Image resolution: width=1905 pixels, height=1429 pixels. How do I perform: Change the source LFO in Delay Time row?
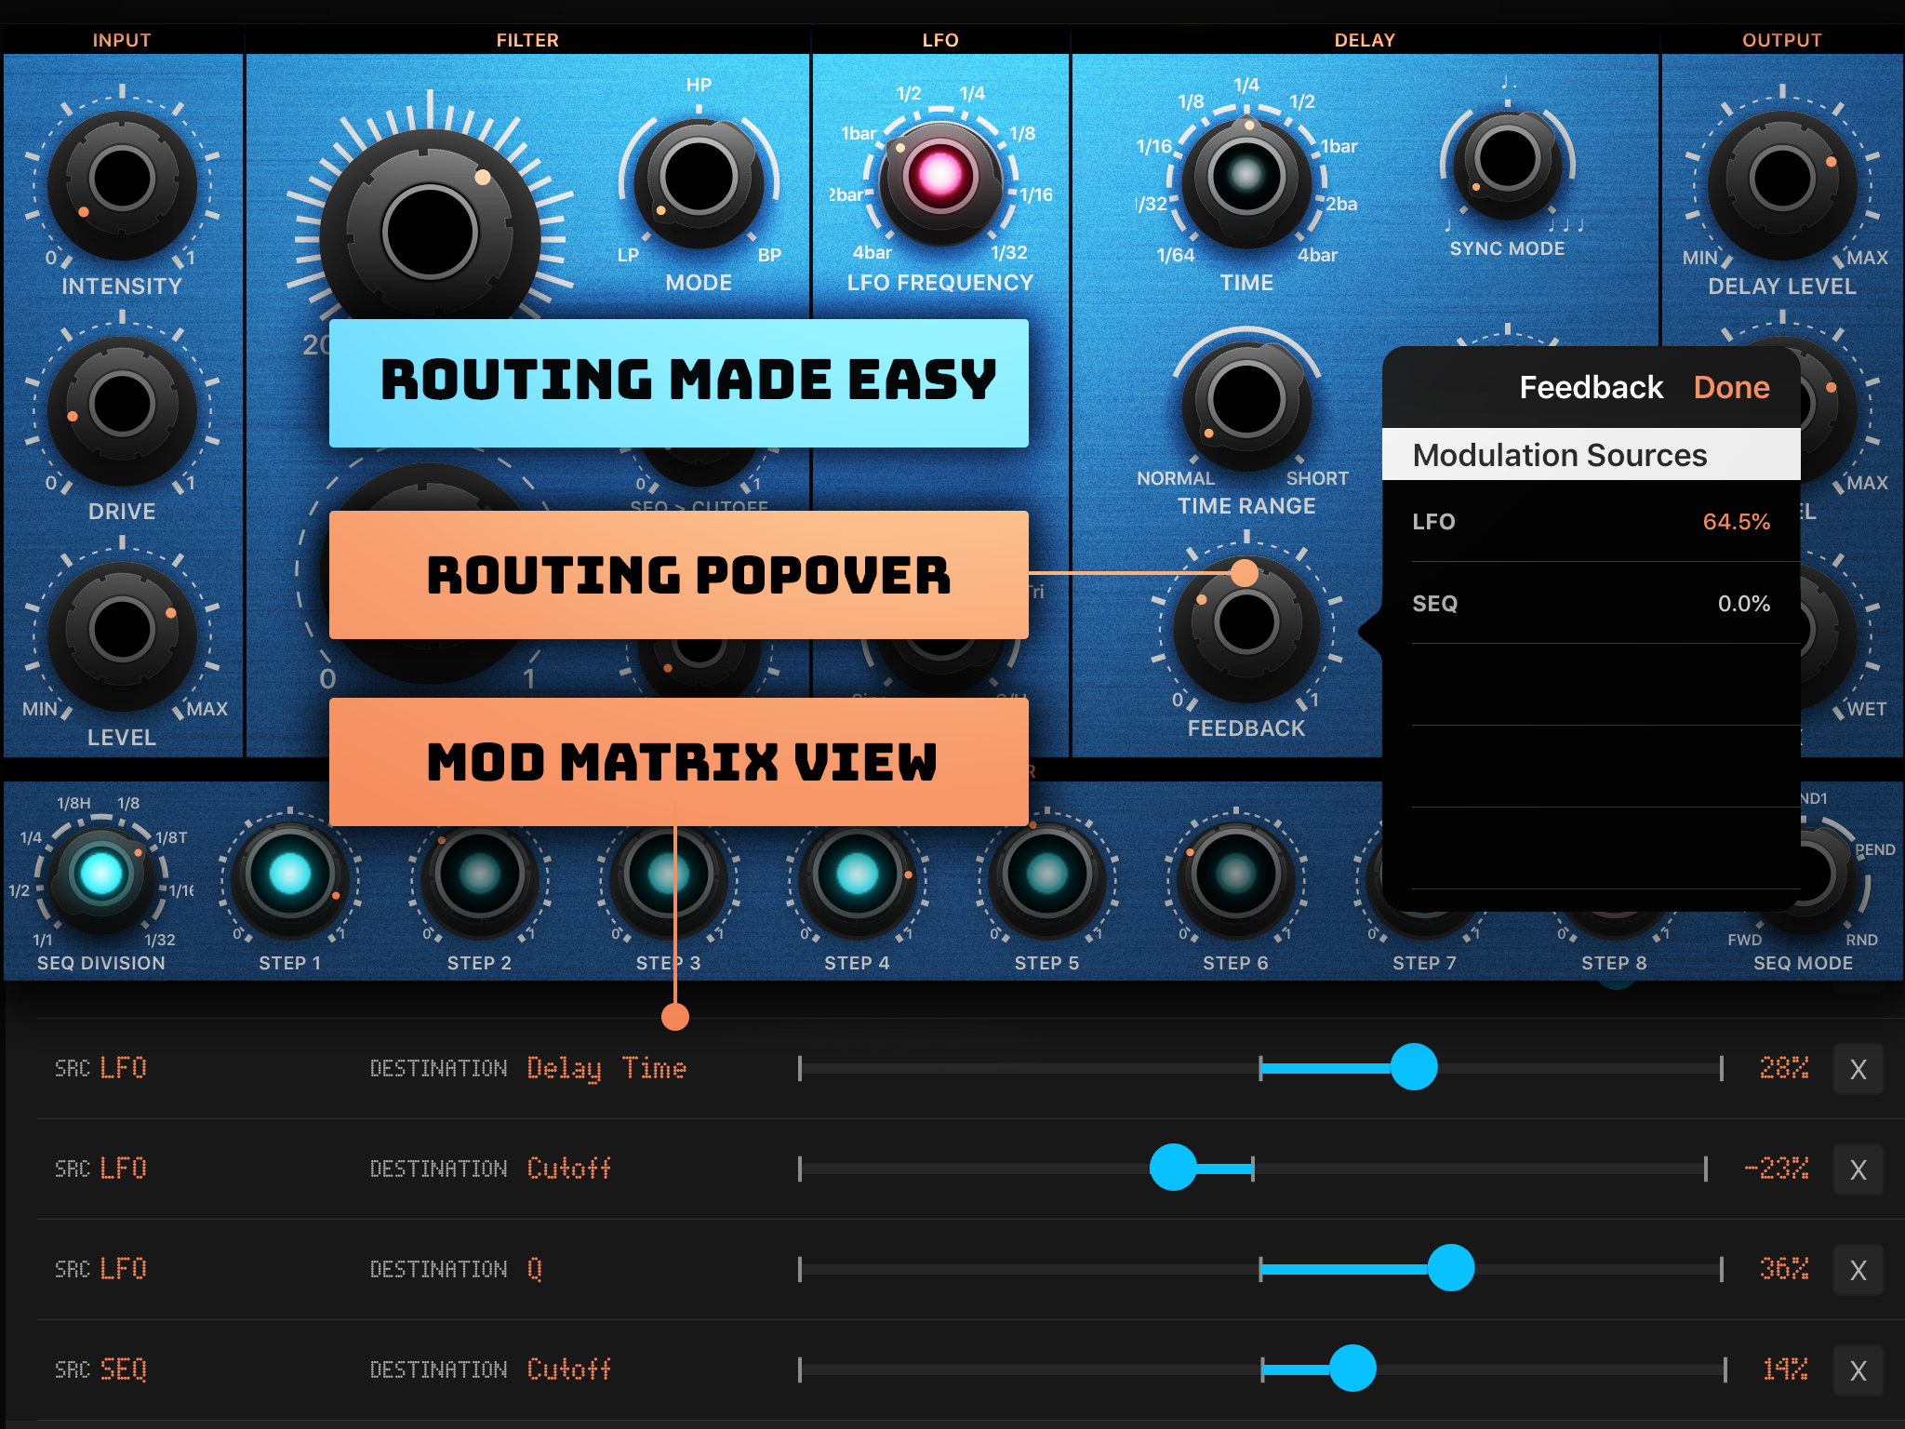pos(124,1068)
